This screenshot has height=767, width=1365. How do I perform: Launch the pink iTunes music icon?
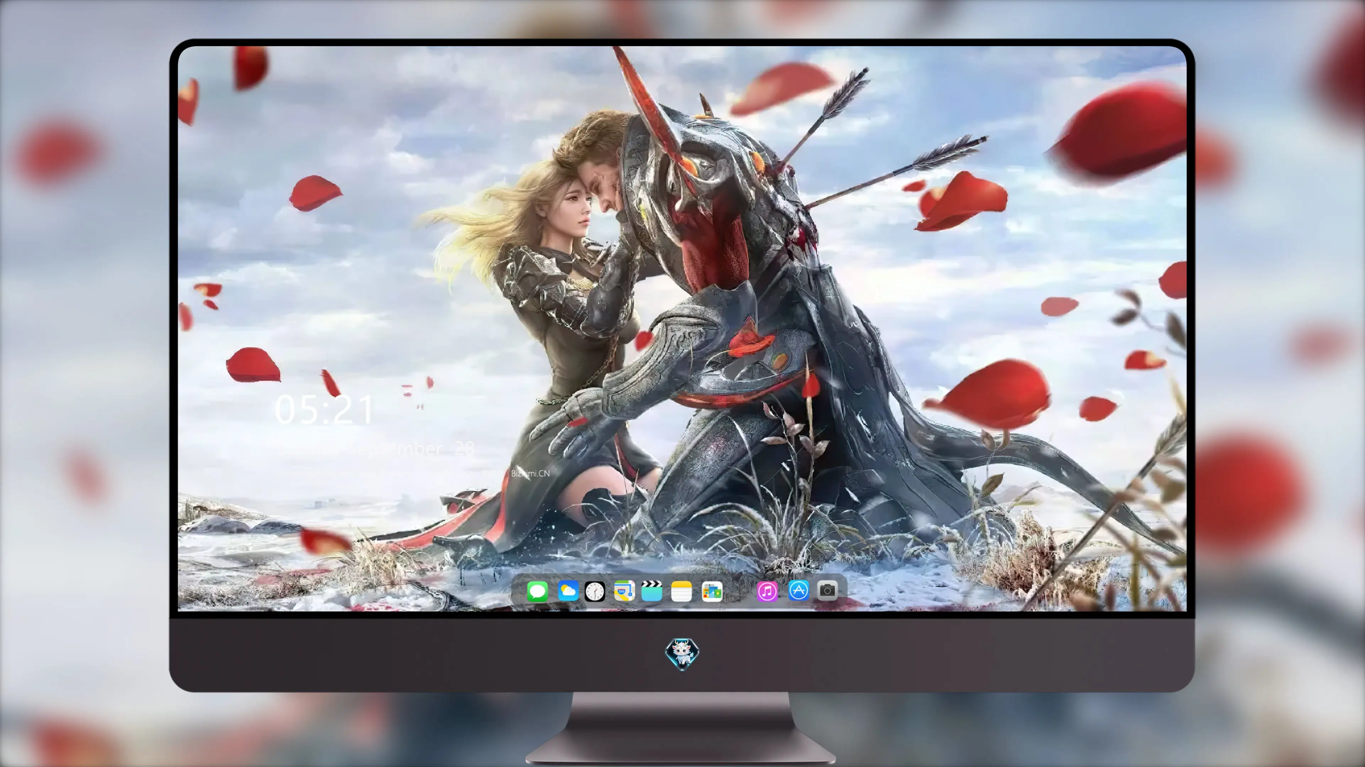pos(767,591)
